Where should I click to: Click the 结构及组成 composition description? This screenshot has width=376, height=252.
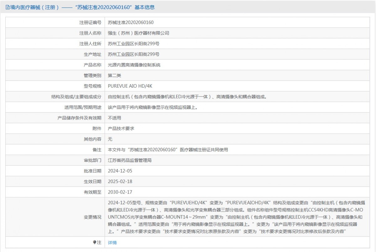(x=187, y=97)
